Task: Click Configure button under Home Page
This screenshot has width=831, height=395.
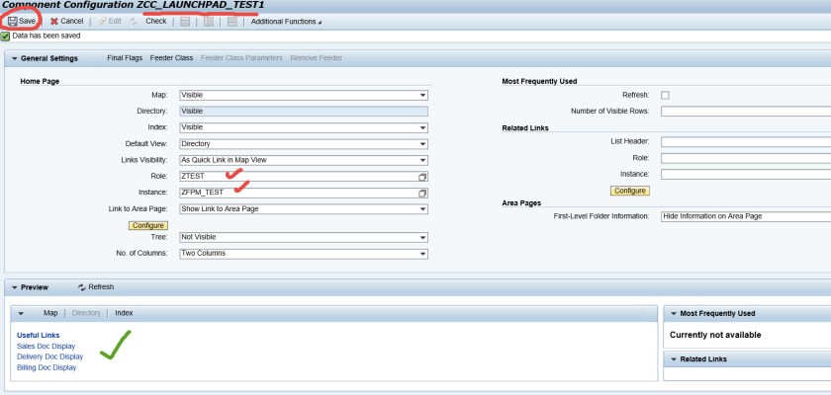Action: (x=148, y=225)
